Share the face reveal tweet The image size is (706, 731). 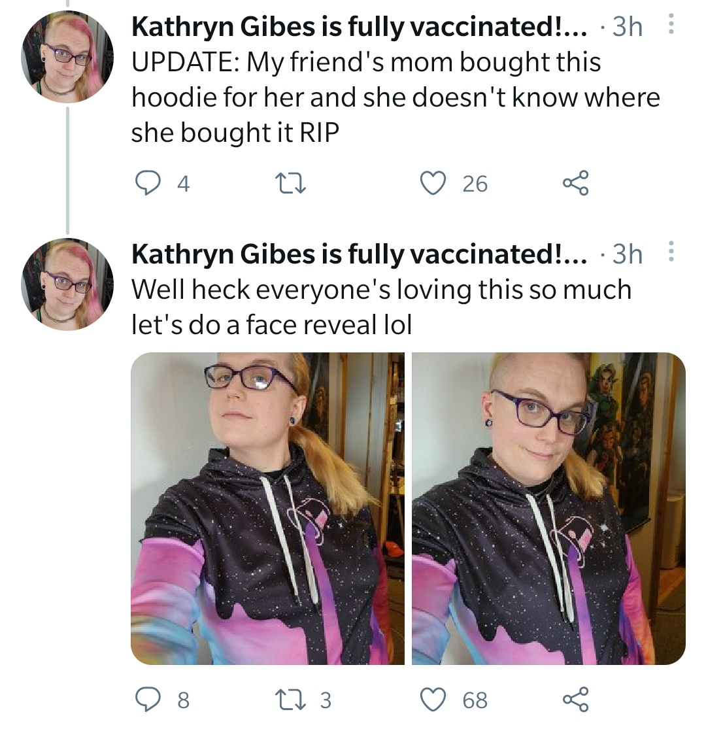coord(576,700)
